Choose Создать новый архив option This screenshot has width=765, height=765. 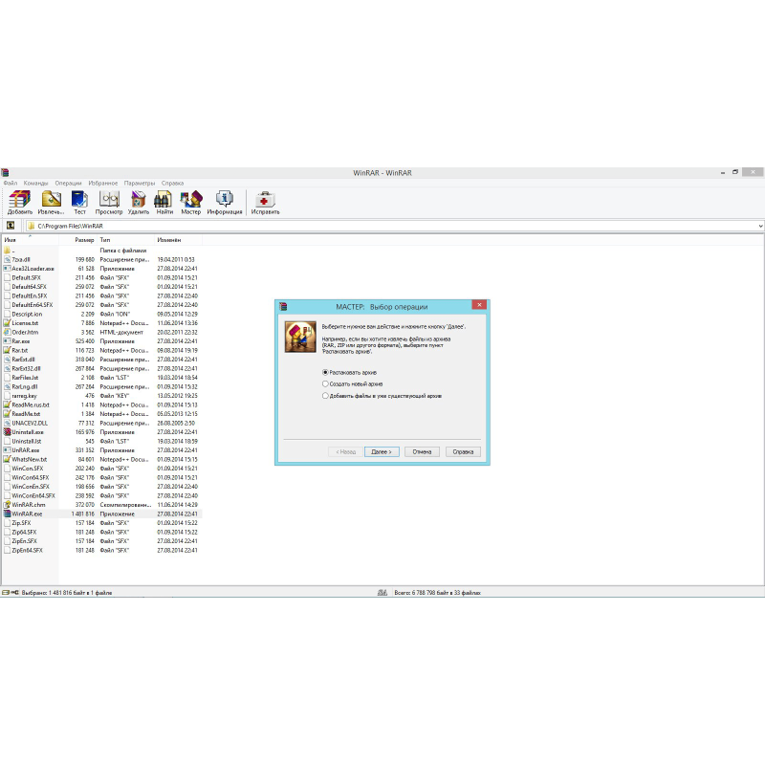click(x=325, y=383)
